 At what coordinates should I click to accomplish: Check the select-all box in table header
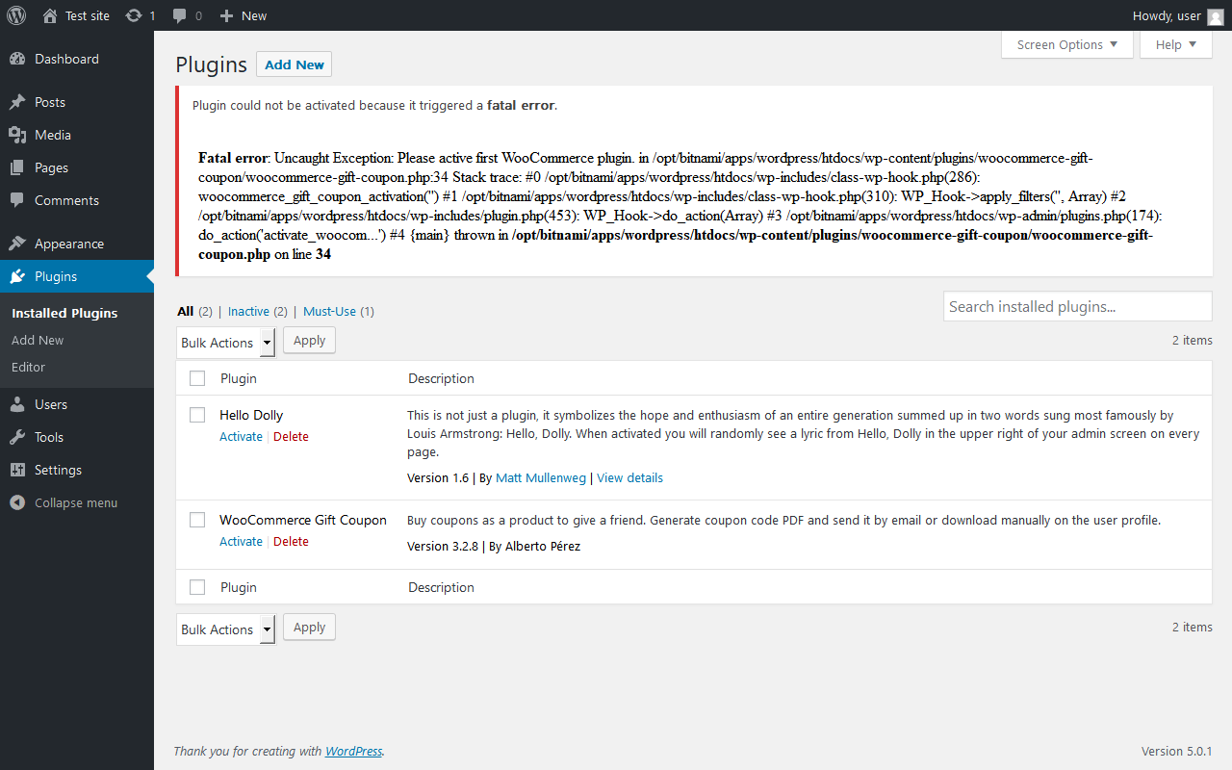coord(197,378)
